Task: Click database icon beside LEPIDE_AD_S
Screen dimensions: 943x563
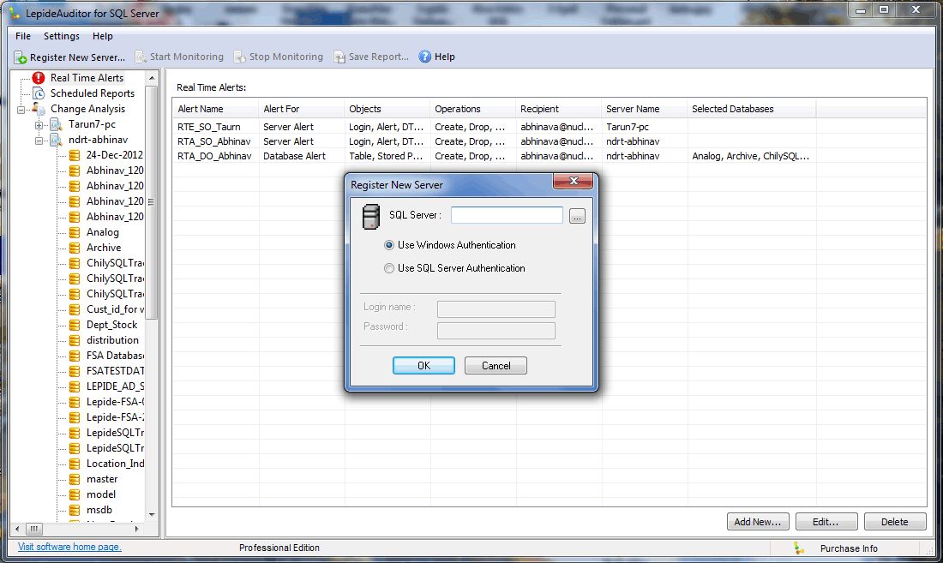Action: coord(75,386)
